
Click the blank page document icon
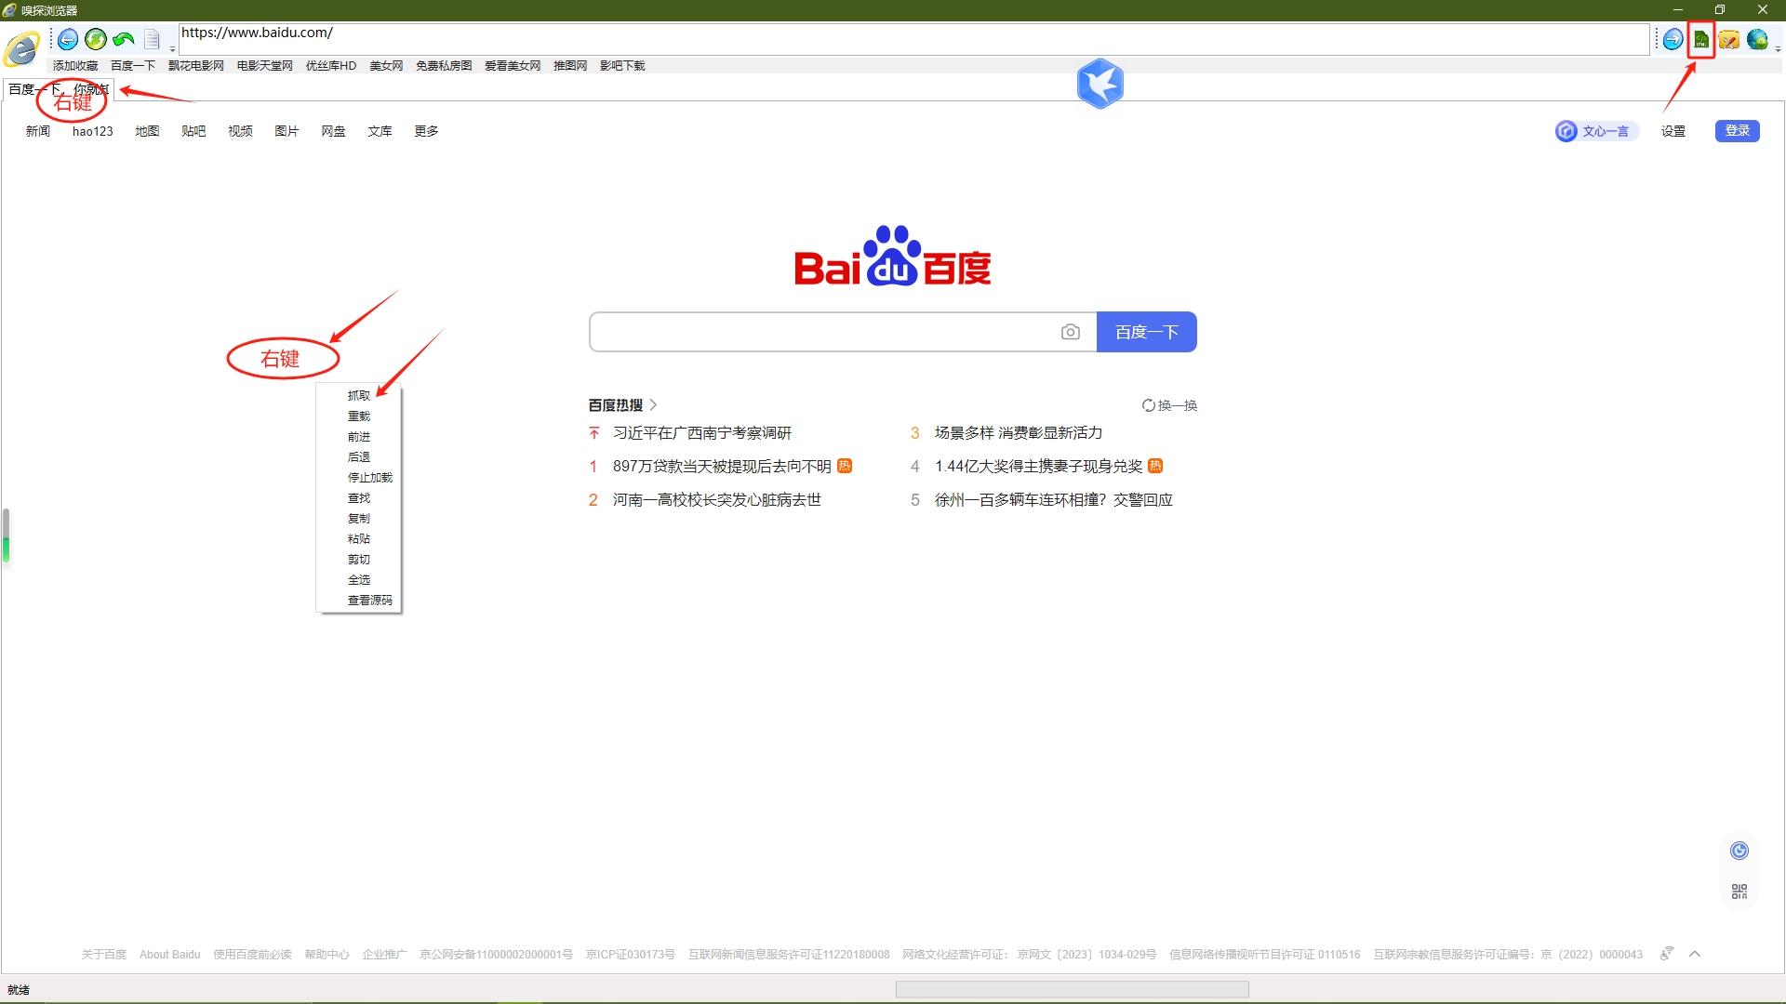[x=152, y=39]
